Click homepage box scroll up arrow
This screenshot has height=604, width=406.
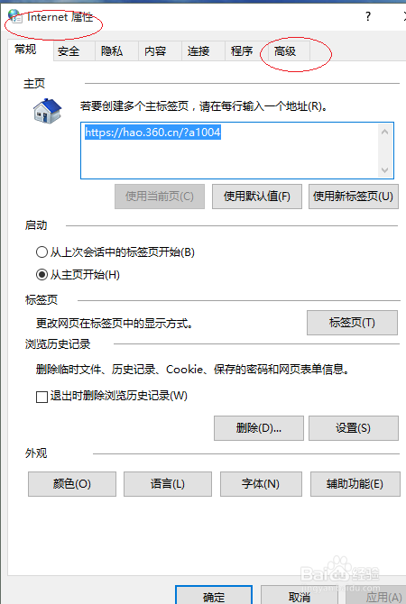pos(384,133)
